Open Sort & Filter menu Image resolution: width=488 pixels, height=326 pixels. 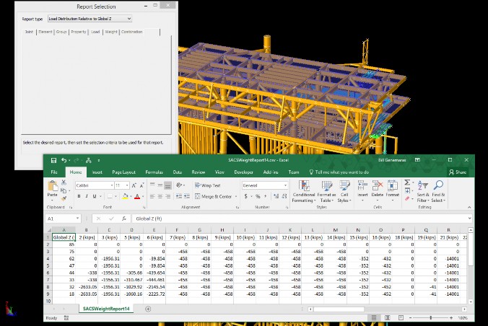click(423, 191)
